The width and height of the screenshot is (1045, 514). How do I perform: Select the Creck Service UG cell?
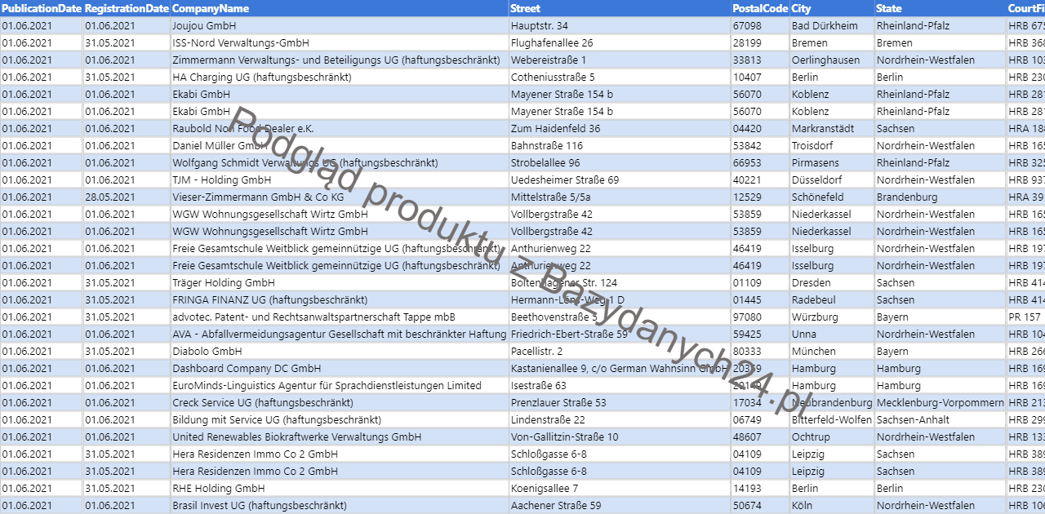pyautogui.click(x=339, y=403)
